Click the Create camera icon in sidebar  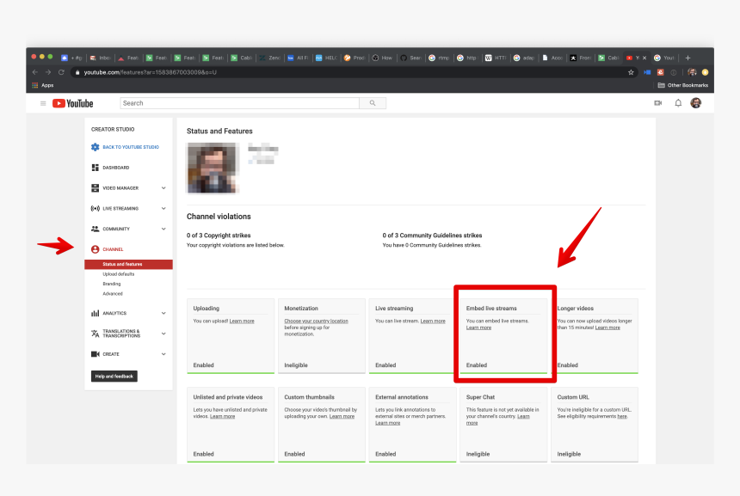tap(96, 354)
